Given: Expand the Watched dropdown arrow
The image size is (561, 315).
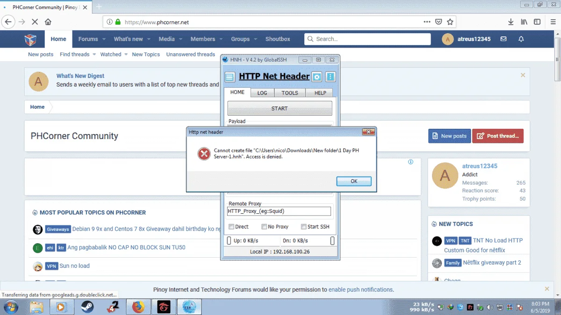Looking at the screenshot, I should pyautogui.click(x=127, y=55).
